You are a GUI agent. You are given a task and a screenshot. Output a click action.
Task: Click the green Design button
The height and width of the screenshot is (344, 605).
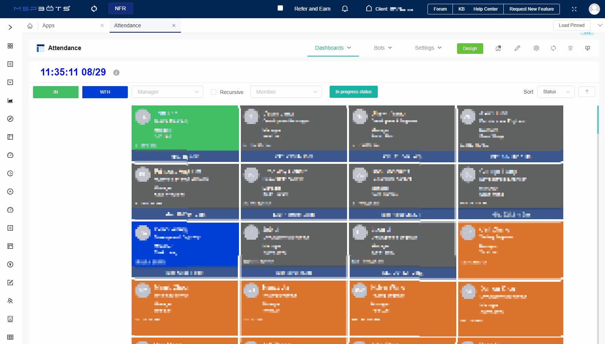pyautogui.click(x=470, y=49)
